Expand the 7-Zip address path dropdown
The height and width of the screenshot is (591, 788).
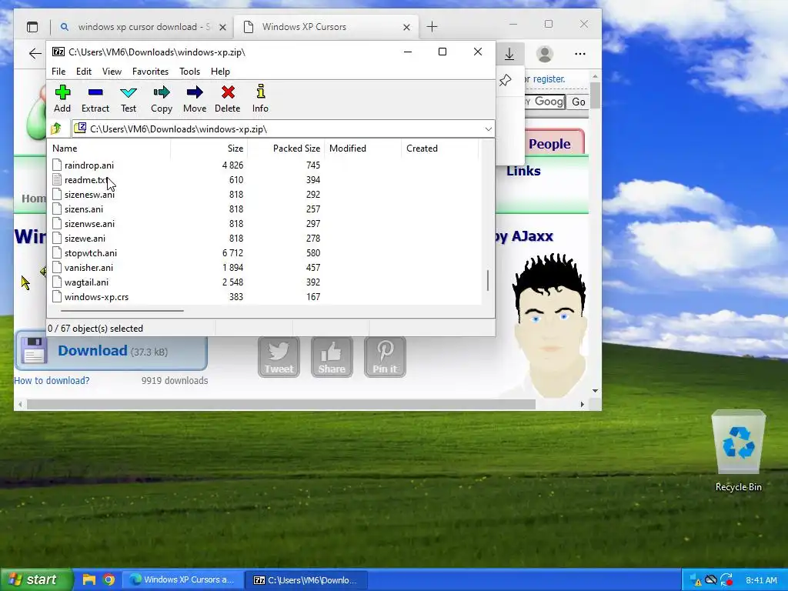click(488, 129)
